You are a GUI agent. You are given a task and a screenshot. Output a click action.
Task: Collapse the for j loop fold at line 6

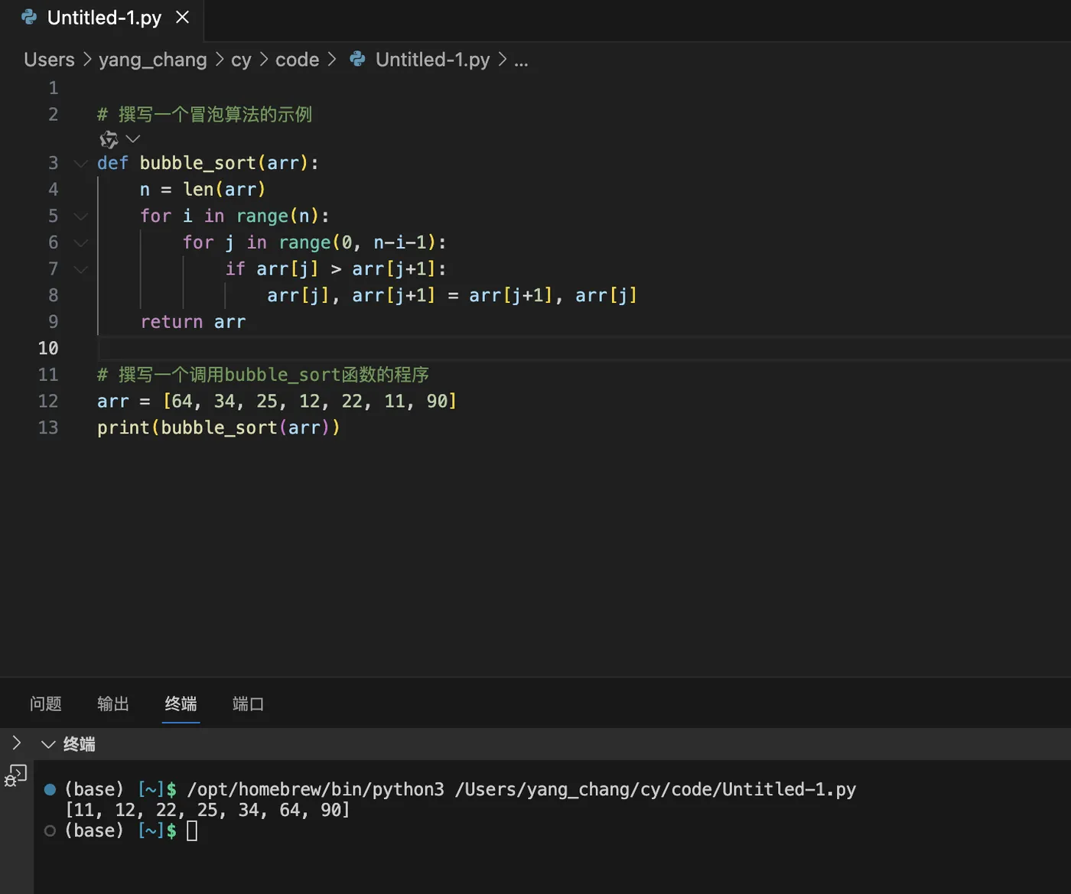(x=80, y=242)
